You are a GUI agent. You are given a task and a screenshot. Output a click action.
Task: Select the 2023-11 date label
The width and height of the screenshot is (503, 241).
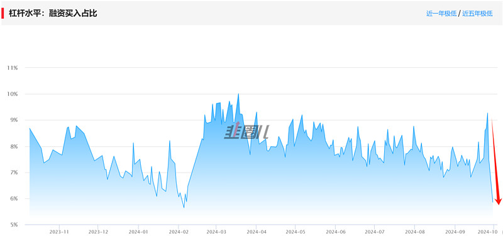[x=60, y=231]
